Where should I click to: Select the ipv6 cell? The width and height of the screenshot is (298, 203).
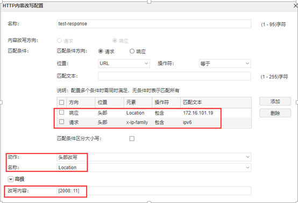tap(187, 122)
